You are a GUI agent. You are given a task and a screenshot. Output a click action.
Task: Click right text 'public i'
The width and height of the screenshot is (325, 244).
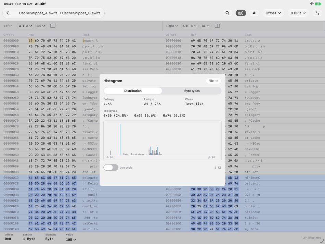[x=252, y=206]
